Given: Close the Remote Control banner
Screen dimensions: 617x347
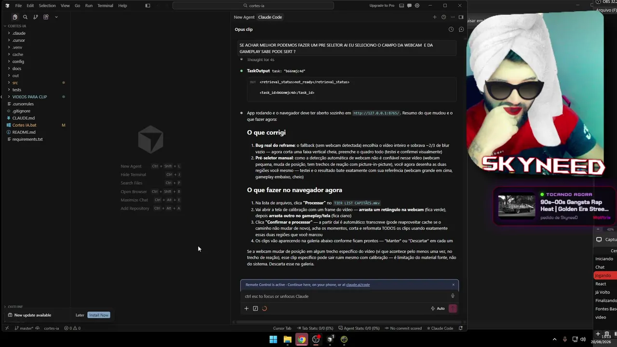Looking at the screenshot, I should point(453,285).
